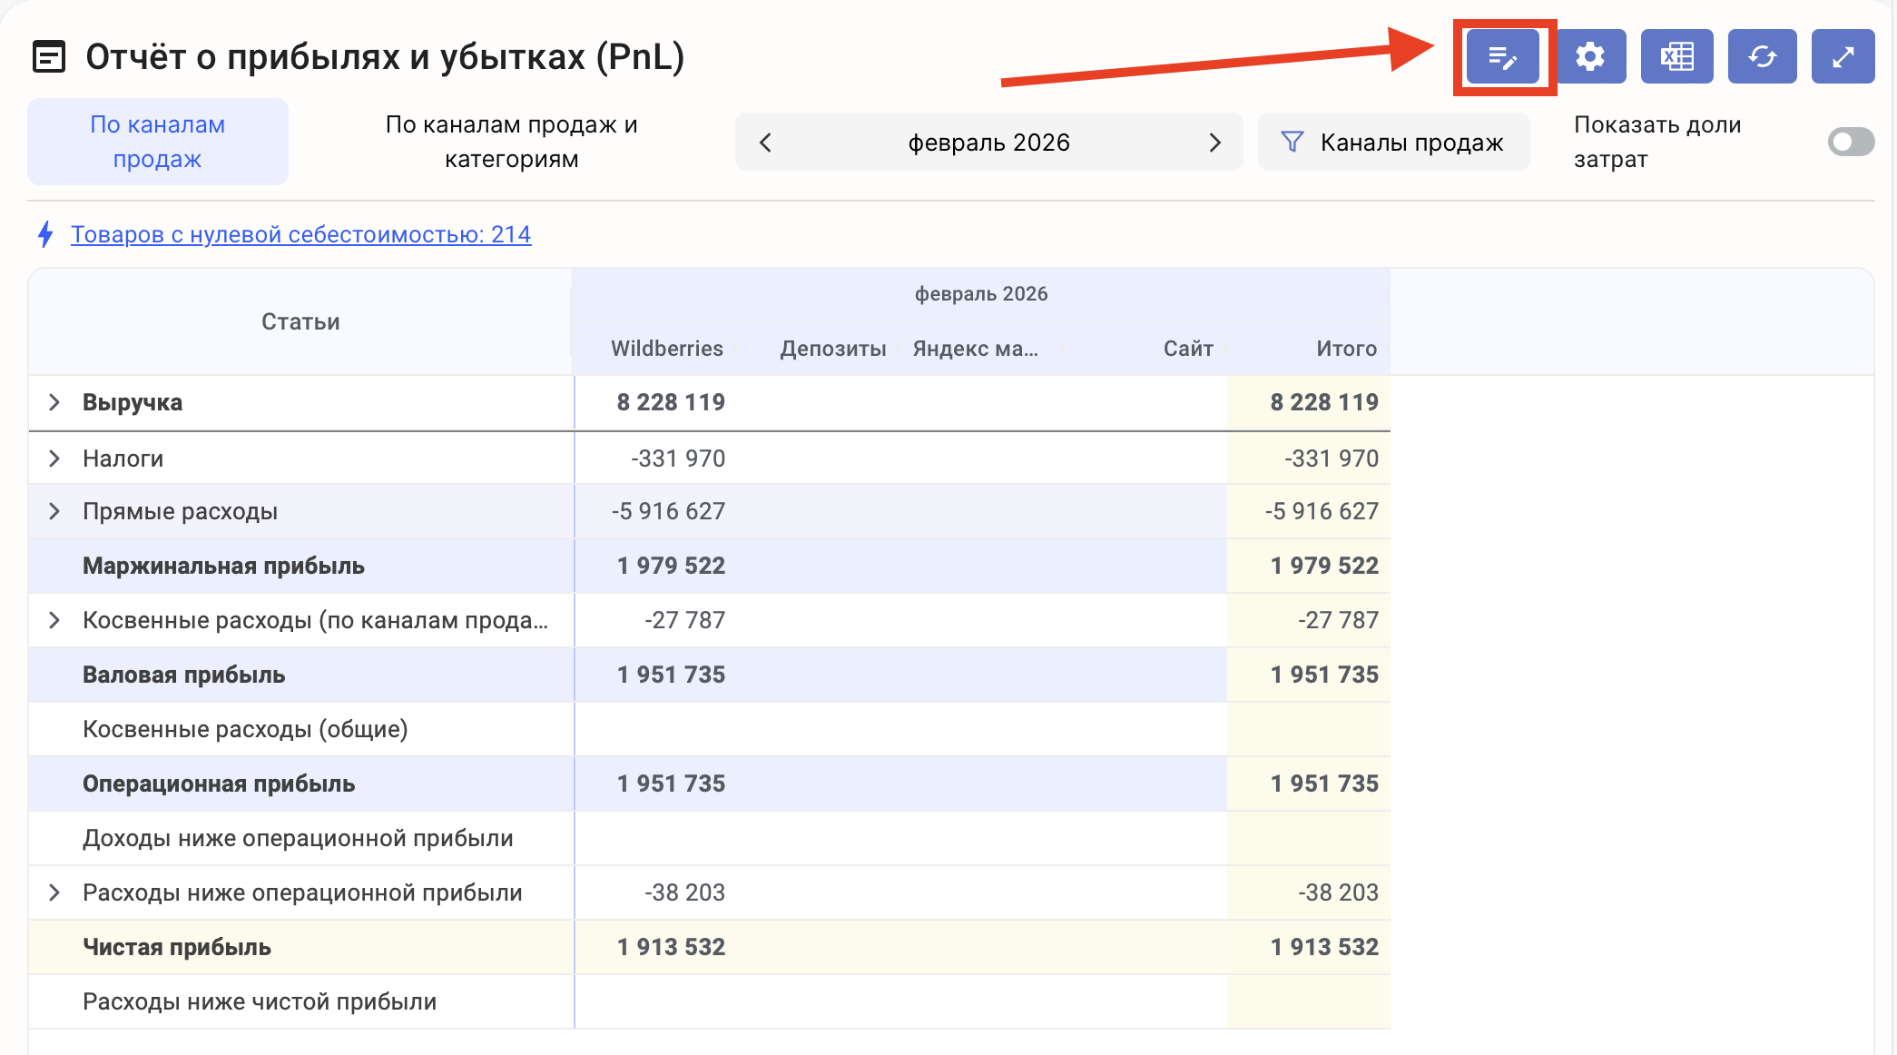Expand the Выручка row
Viewport: 1897px width, 1055px height.
[54, 402]
